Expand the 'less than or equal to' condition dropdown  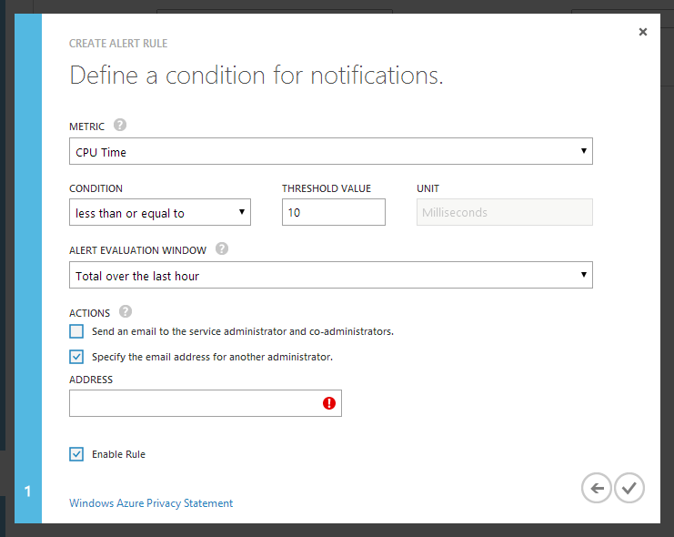(159, 213)
